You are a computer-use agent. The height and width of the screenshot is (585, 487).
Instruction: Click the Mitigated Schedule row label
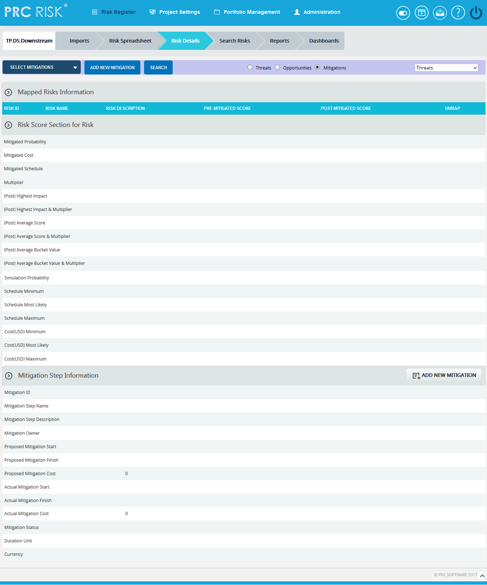[23, 169]
